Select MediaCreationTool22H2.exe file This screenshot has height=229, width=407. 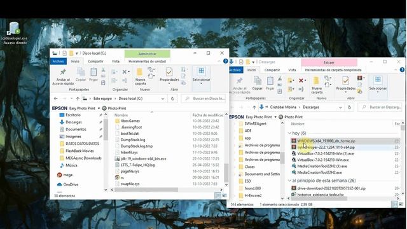(x=319, y=172)
